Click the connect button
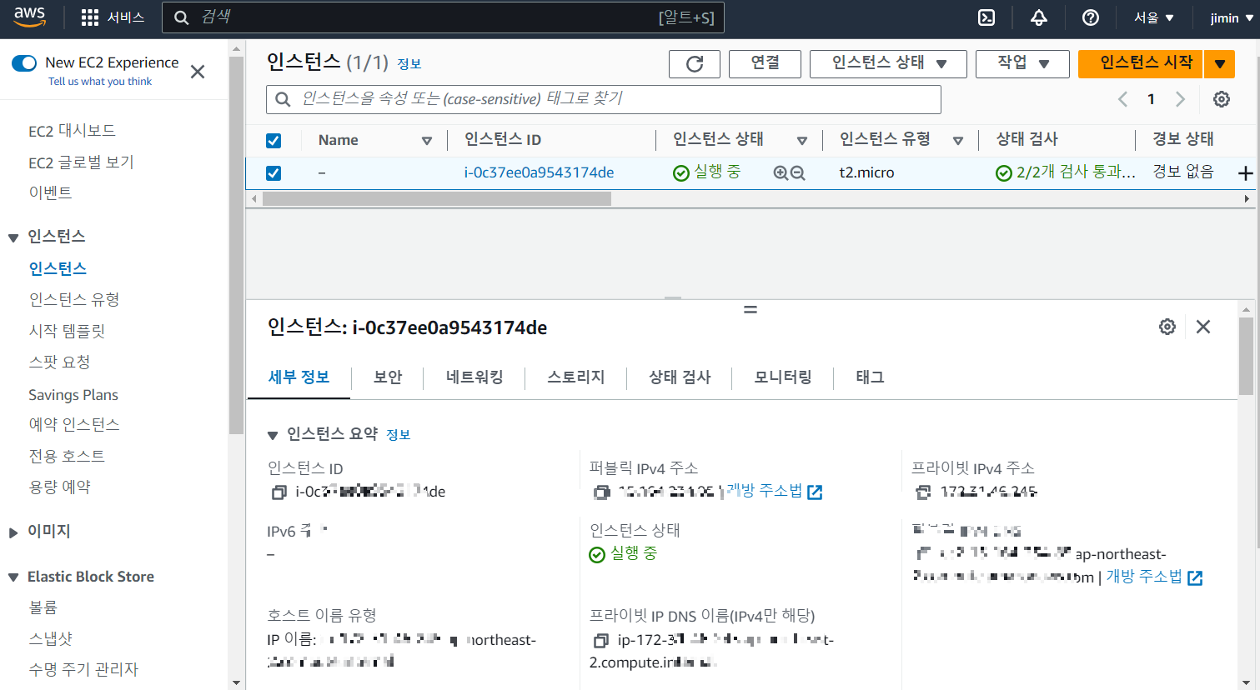Screen dimensions: 1260x690 click(765, 64)
